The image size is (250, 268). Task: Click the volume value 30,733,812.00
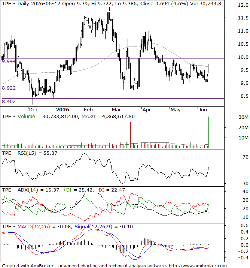[x=60, y=117]
